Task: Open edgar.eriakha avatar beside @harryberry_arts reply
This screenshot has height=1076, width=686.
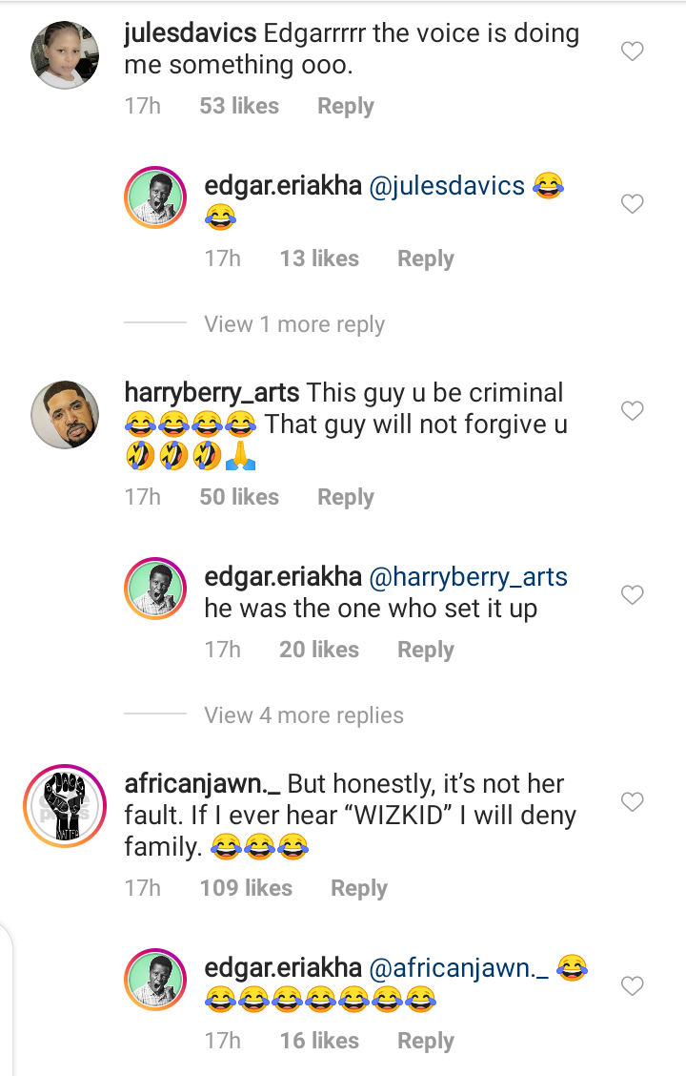Action: [155, 590]
